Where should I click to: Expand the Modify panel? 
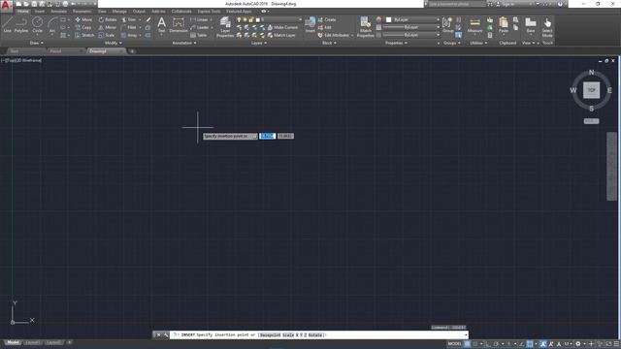click(x=114, y=43)
